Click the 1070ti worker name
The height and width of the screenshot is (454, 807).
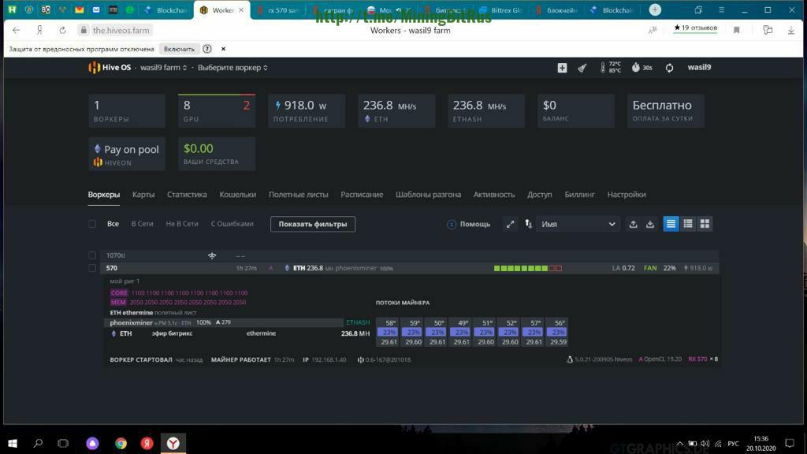pyautogui.click(x=116, y=255)
